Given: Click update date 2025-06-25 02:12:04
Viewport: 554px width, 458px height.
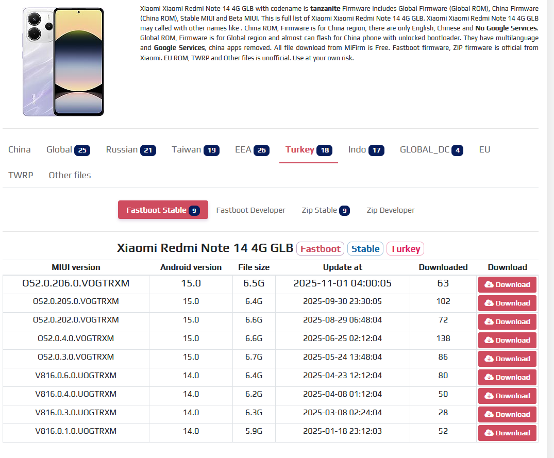Looking at the screenshot, I should [x=342, y=338].
